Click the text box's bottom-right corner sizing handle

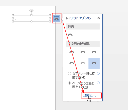(x=50, y=21)
